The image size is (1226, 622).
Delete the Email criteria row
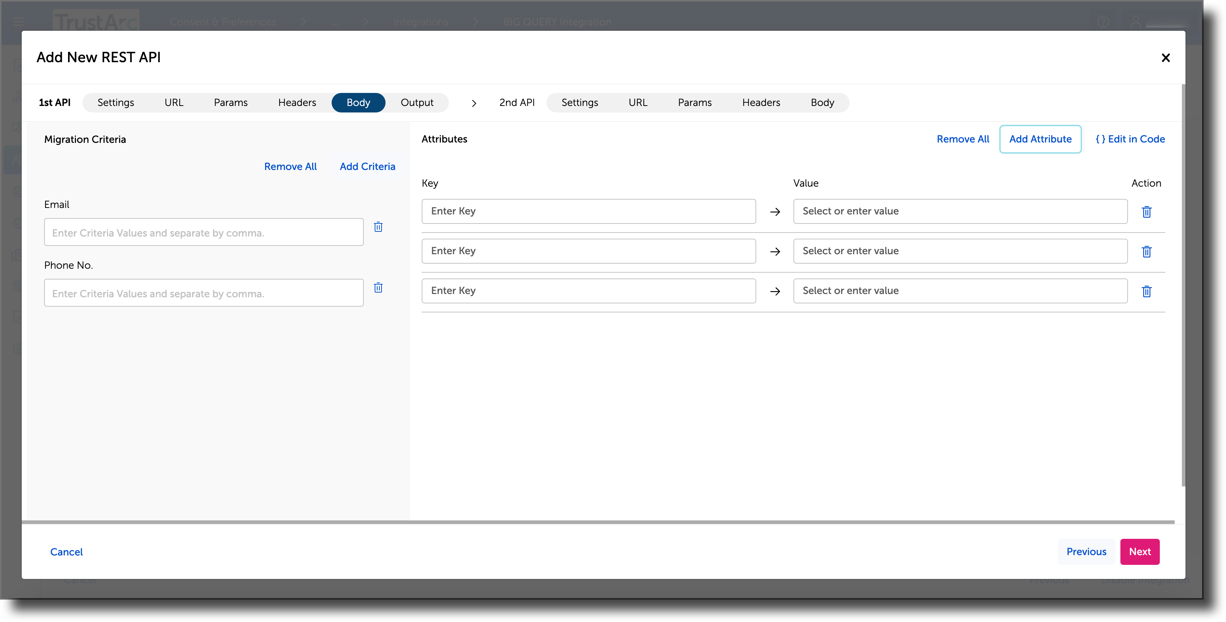tap(378, 227)
